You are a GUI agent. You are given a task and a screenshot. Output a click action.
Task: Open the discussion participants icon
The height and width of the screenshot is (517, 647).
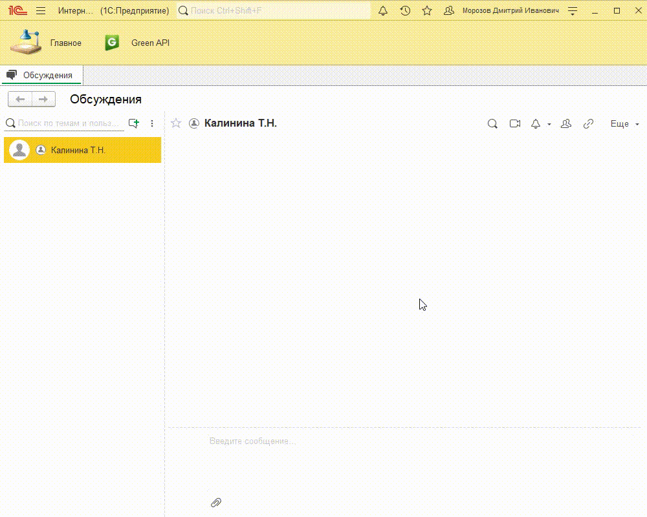point(566,123)
